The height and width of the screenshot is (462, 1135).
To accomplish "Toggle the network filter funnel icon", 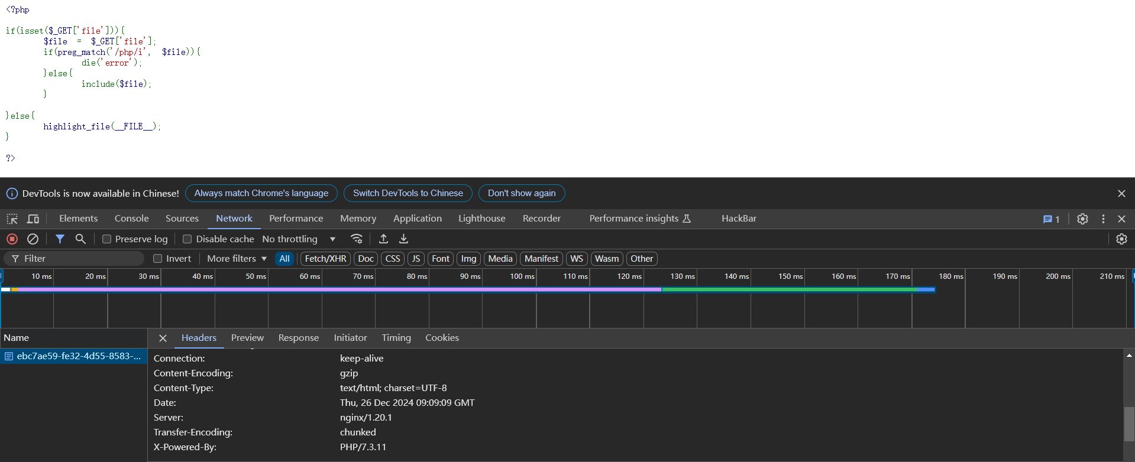I will pos(60,239).
